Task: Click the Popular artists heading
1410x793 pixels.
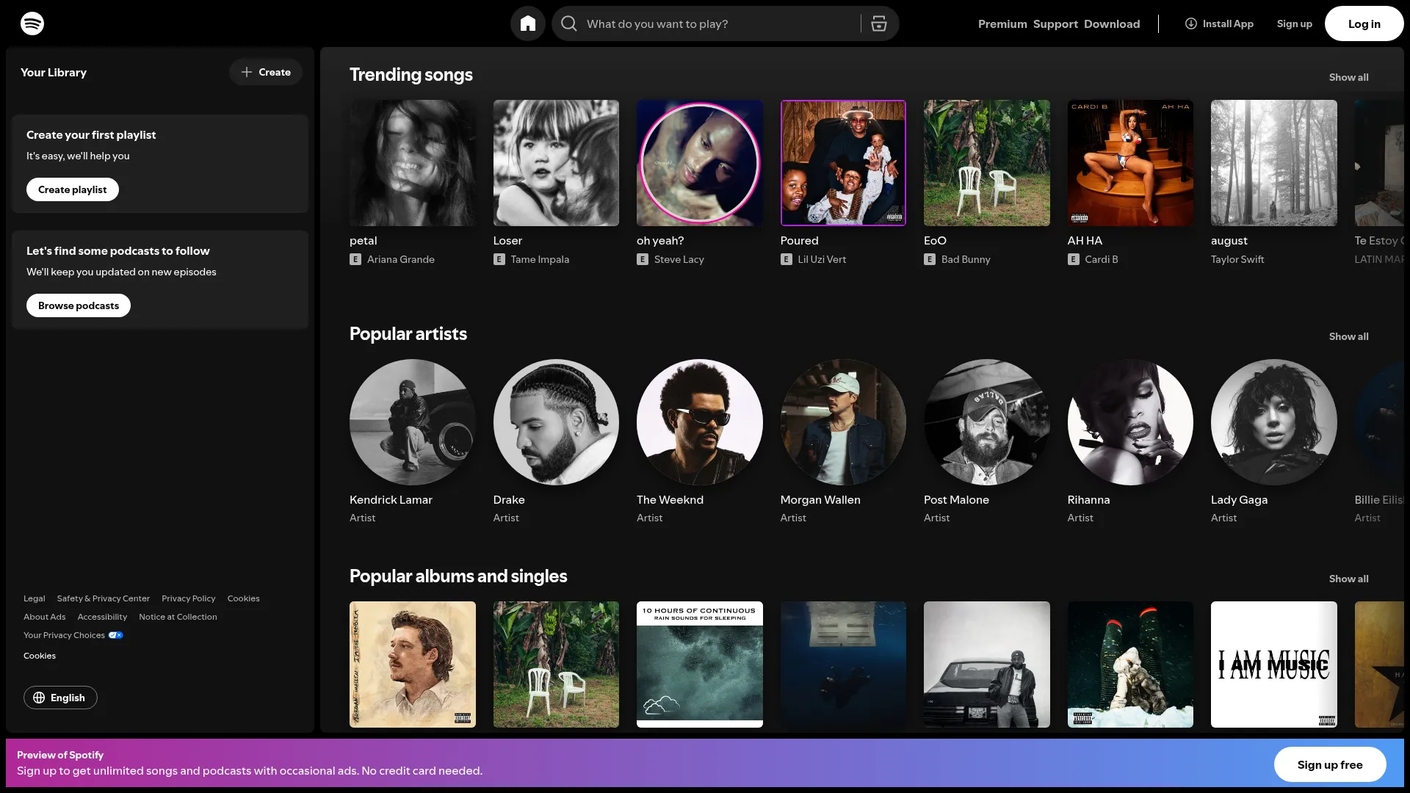Action: tap(408, 334)
